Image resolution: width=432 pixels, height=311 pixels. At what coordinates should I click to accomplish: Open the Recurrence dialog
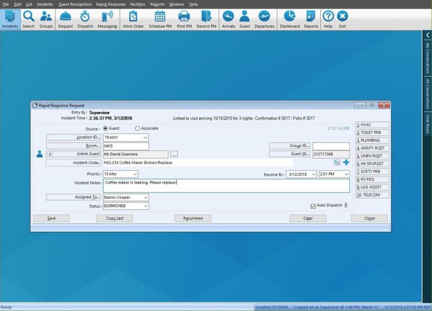[x=193, y=218]
